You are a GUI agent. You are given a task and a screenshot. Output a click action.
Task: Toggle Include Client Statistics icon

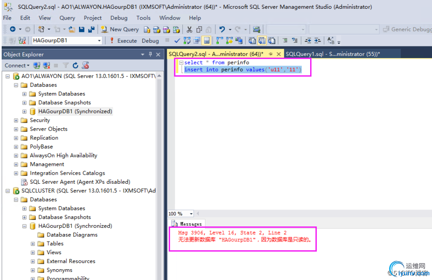pyautogui.click(x=239, y=41)
